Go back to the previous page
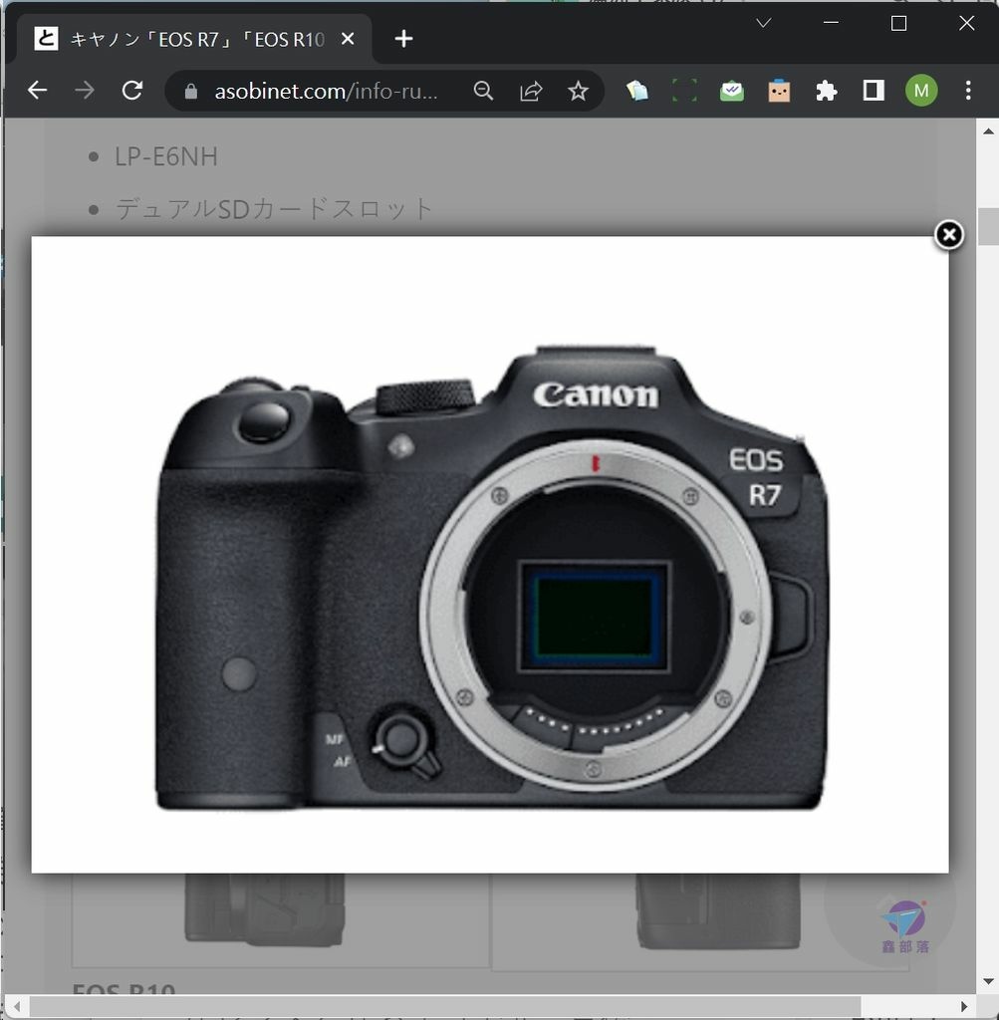This screenshot has width=999, height=1020. [x=37, y=91]
